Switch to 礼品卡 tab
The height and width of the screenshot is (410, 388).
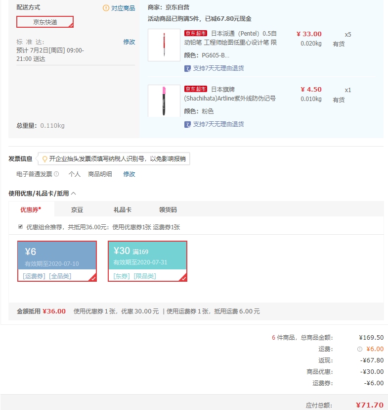tap(123, 210)
